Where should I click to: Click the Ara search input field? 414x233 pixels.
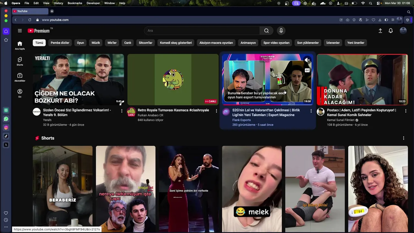[202, 31]
